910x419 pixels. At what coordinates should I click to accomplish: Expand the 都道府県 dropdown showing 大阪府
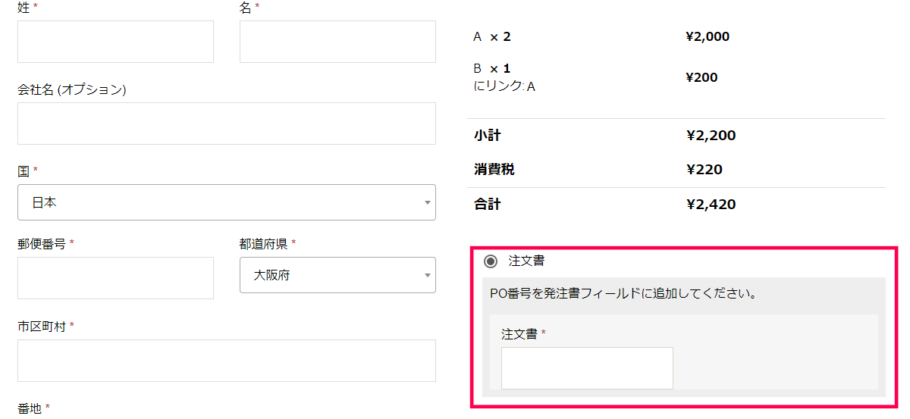click(x=337, y=275)
